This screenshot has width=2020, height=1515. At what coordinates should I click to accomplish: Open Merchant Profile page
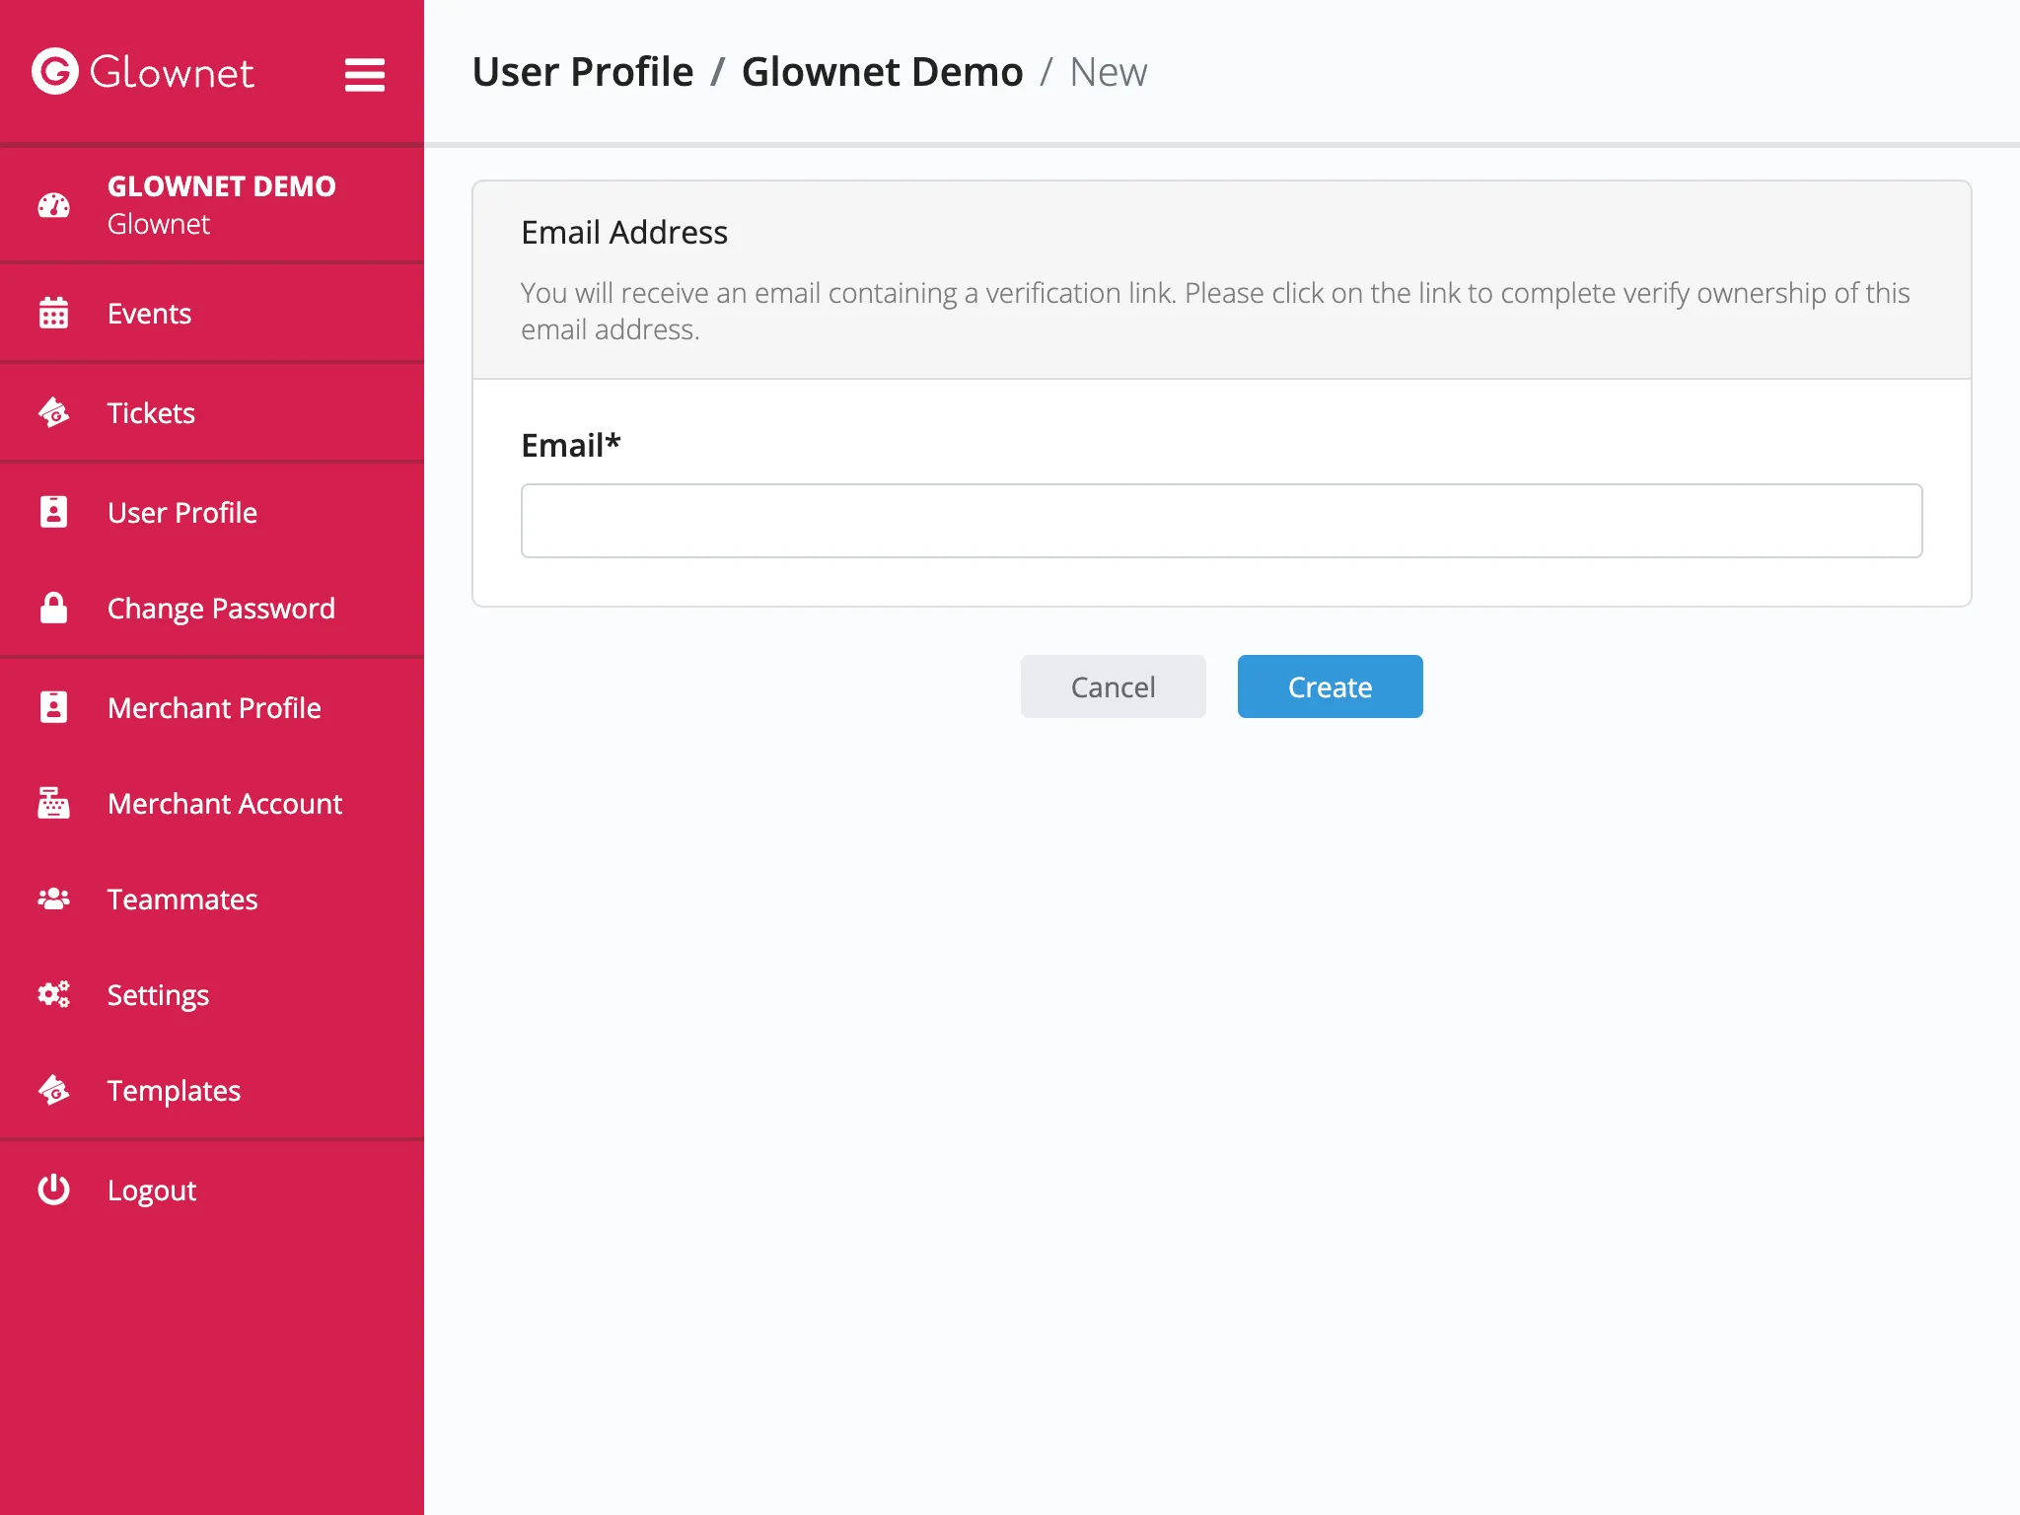212,708
